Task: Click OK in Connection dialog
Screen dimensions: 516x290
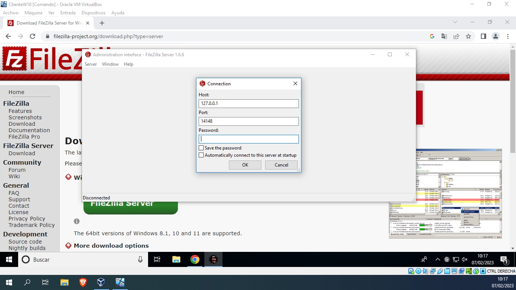Action: tap(245, 165)
